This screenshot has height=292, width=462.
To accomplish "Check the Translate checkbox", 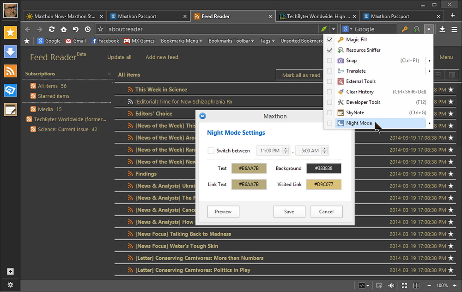I will click(x=329, y=71).
